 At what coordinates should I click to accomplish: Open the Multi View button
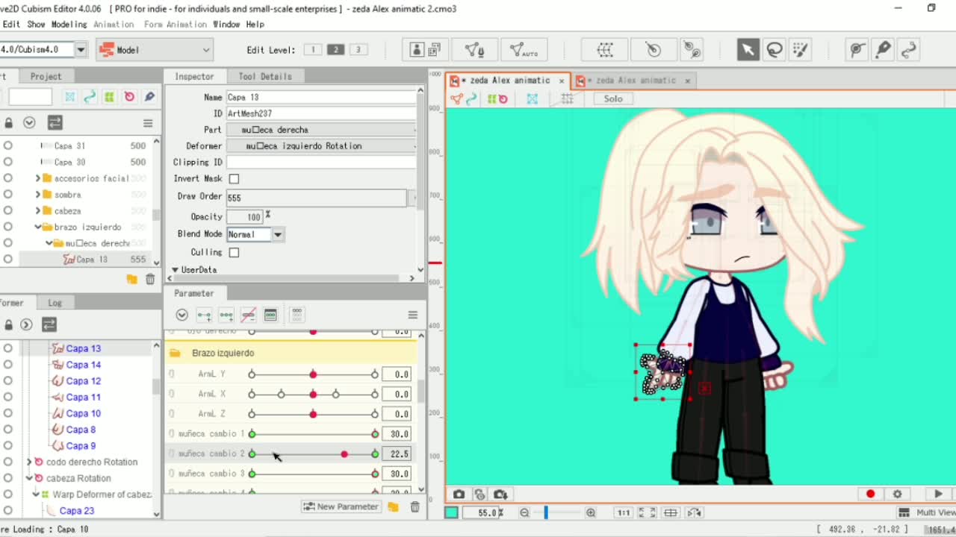(x=926, y=512)
